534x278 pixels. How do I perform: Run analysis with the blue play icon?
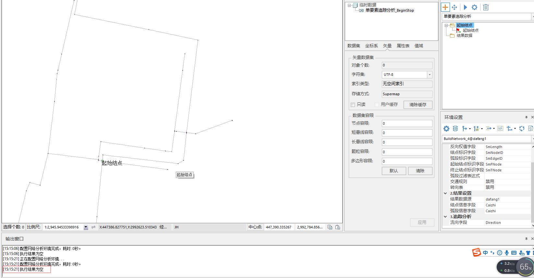[465, 7]
